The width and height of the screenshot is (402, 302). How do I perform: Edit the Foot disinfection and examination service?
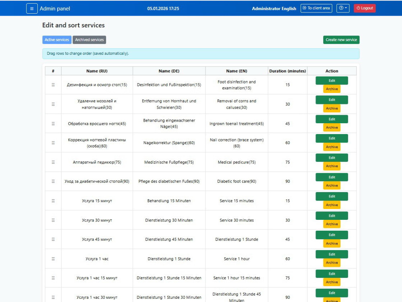pos(332,81)
